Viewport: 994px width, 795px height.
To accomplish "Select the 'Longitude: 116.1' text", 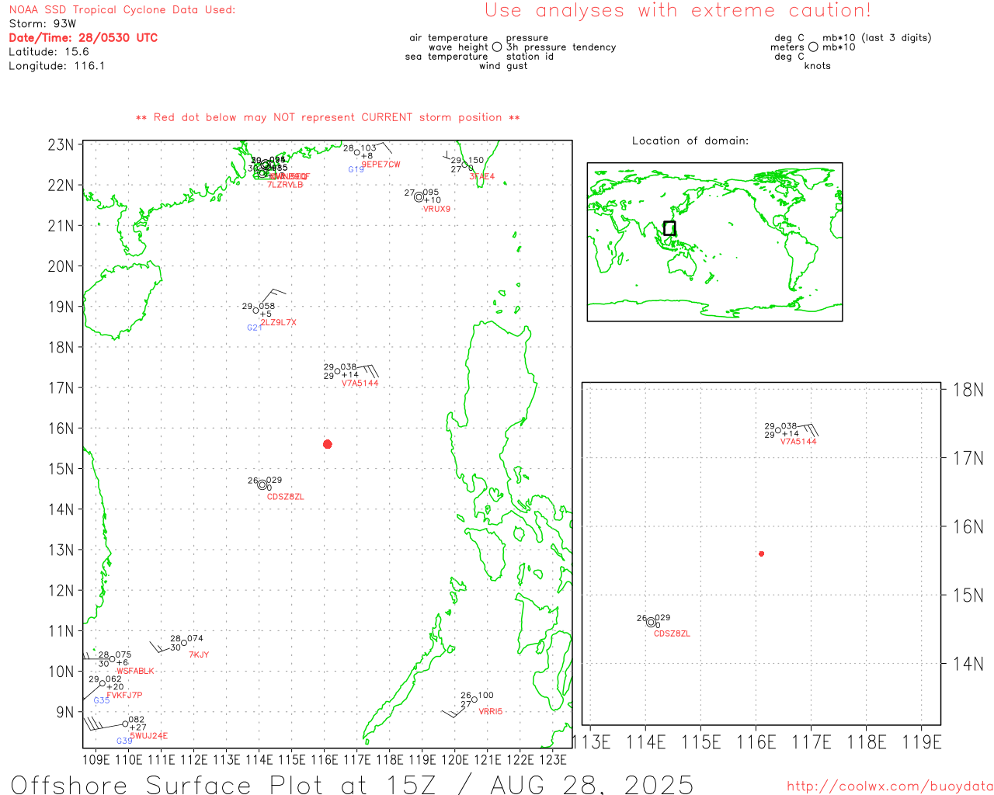I will [x=57, y=66].
